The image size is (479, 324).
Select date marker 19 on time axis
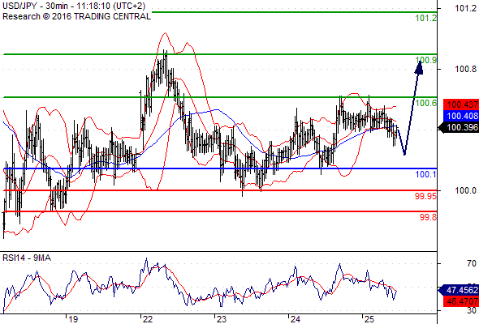point(73,319)
